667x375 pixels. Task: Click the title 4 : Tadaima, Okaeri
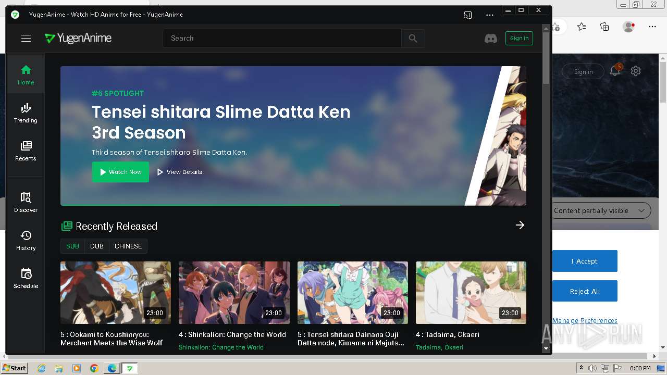(448, 334)
